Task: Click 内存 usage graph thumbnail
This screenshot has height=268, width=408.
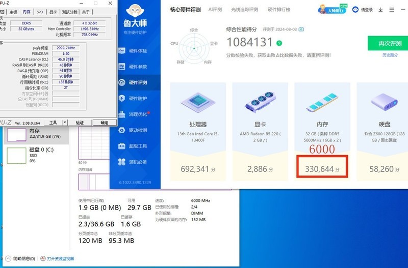Action: coord(16,135)
